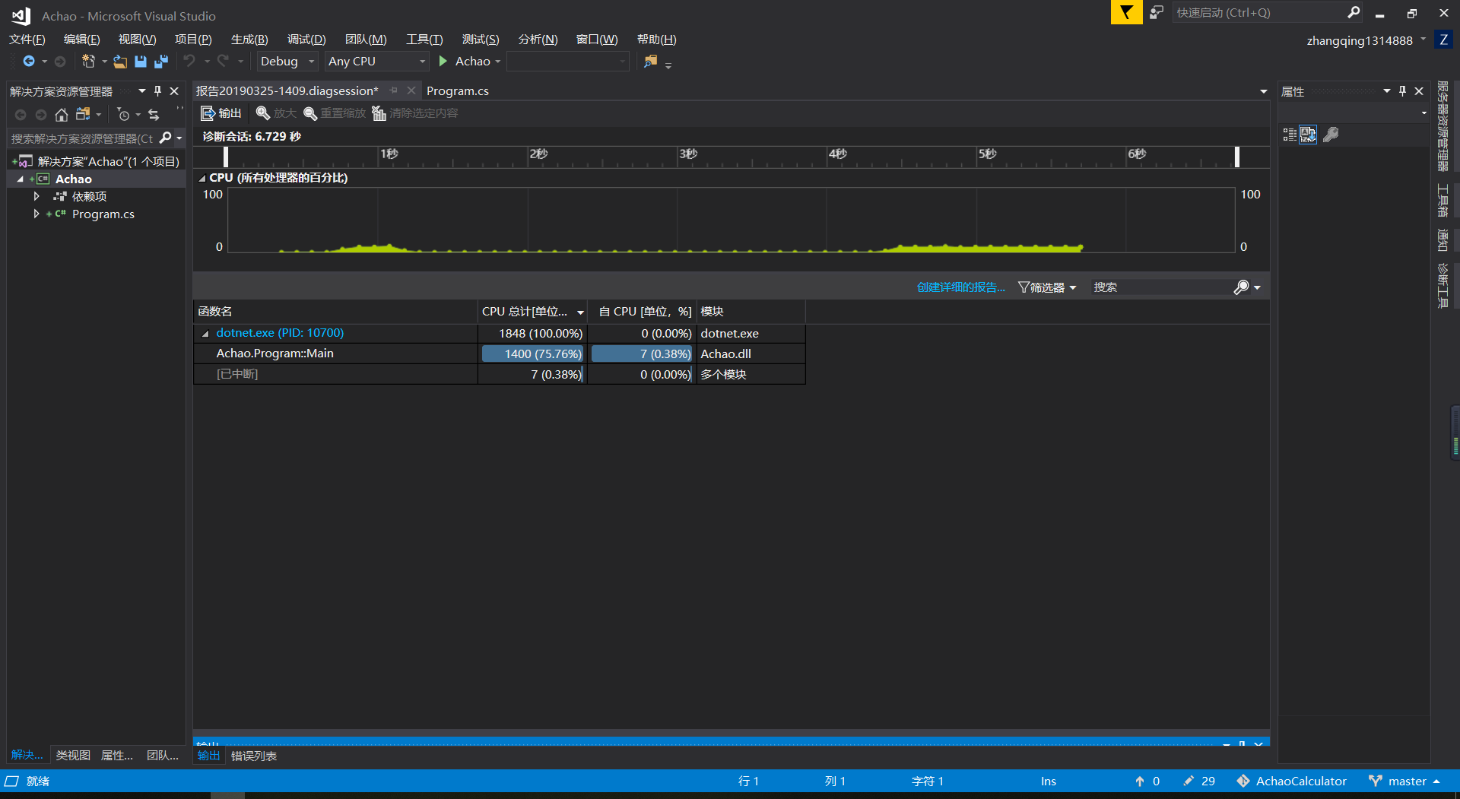This screenshot has width=1460, height=799.
Task: Collapse the dotnet.exe (PID: 10700) row
Action: click(x=205, y=334)
